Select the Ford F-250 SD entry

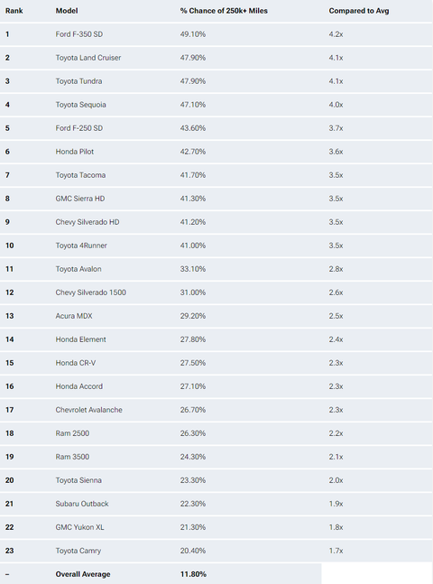78,128
